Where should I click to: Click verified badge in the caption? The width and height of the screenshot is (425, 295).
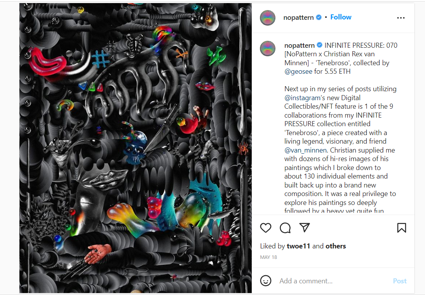[320, 45]
